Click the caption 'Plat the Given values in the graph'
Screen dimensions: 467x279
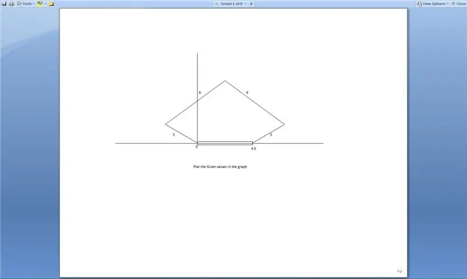click(x=220, y=167)
